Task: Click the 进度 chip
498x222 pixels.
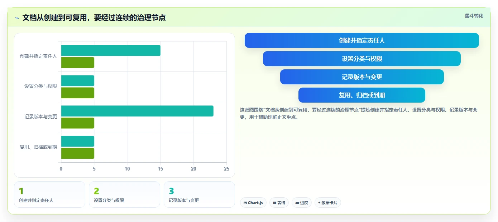Action: [302, 203]
